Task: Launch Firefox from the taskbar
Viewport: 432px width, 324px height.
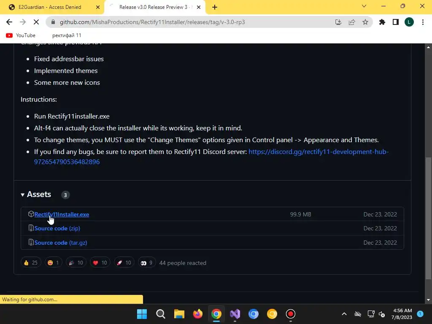Action: pos(197,314)
